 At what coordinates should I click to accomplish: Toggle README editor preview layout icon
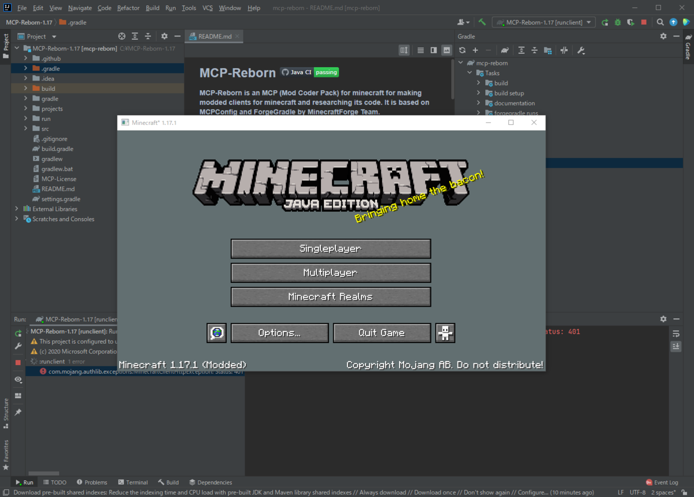pos(404,50)
